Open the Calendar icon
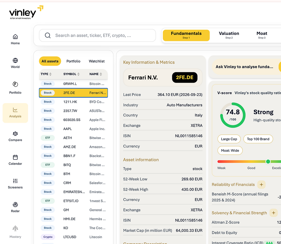This screenshot has width=281, height=244. click(x=15, y=157)
